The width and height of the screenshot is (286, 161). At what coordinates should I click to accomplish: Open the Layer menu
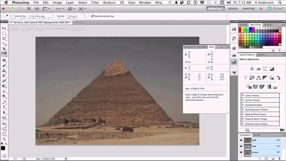coord(70,2)
